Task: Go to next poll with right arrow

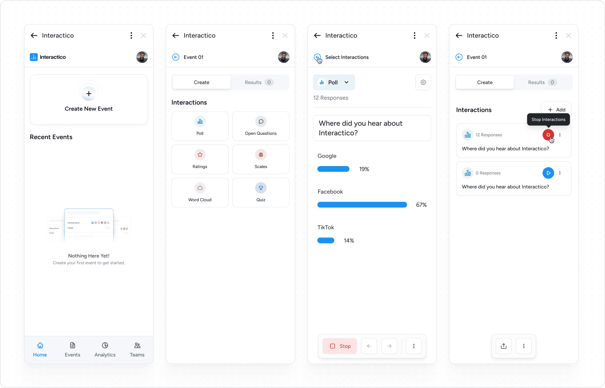Action: coord(389,346)
